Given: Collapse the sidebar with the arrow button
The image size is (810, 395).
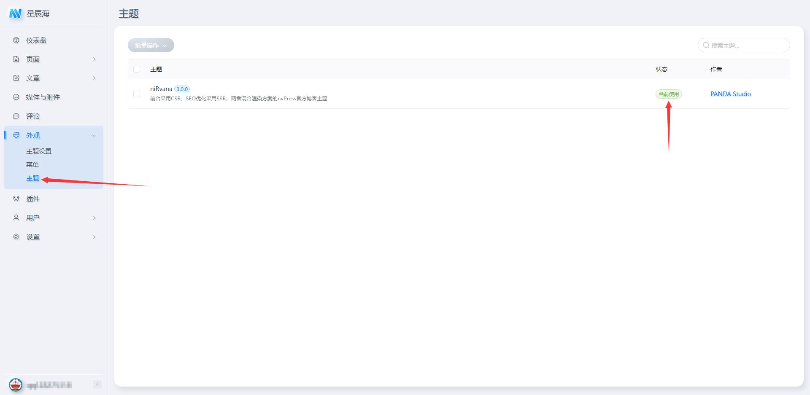Looking at the screenshot, I should pyautogui.click(x=97, y=384).
